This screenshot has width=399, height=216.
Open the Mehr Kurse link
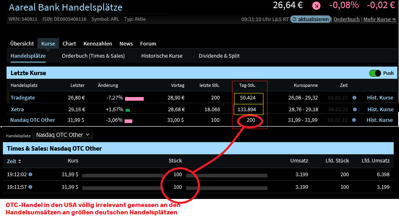tap(379, 19)
